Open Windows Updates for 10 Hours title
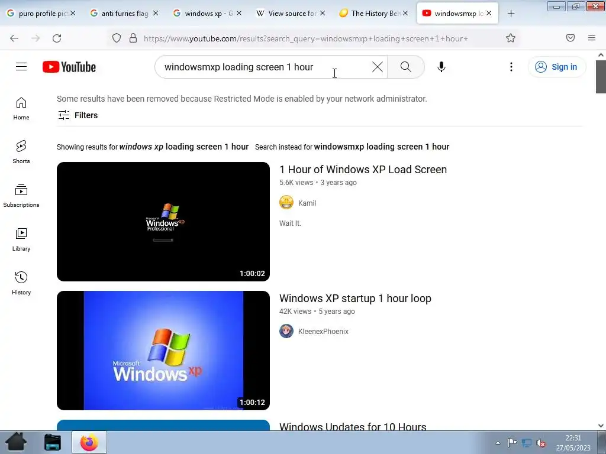Screen dimensions: 606x454 pyautogui.click(x=353, y=426)
